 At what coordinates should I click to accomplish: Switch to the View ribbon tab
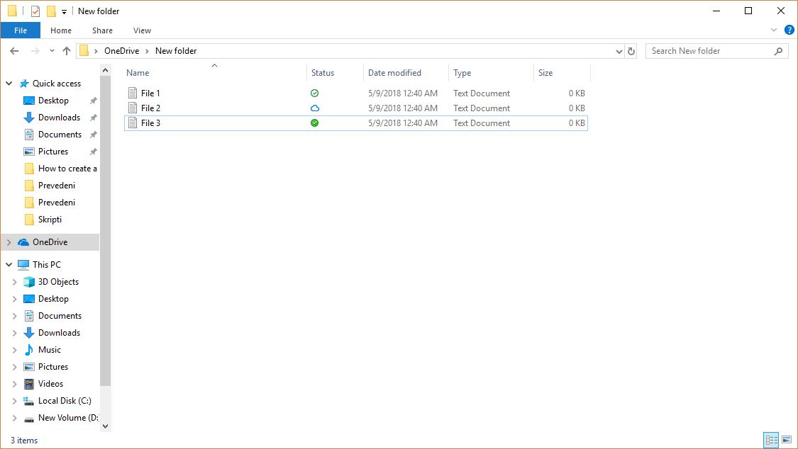pos(142,30)
